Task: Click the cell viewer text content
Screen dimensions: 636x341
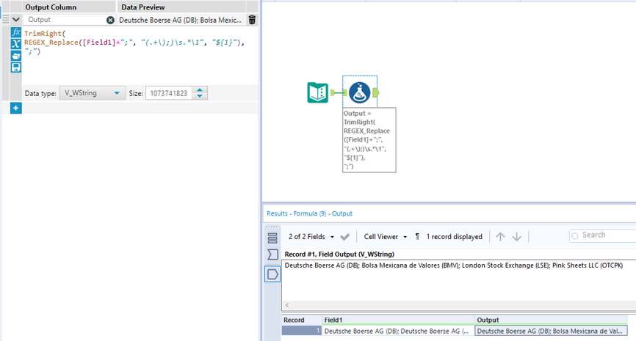Action: (453, 265)
